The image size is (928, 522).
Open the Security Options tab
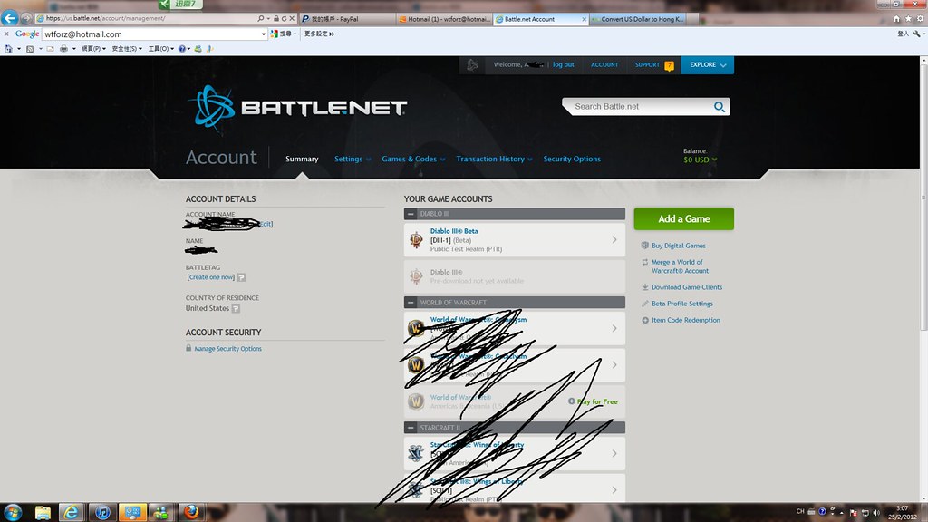[572, 159]
